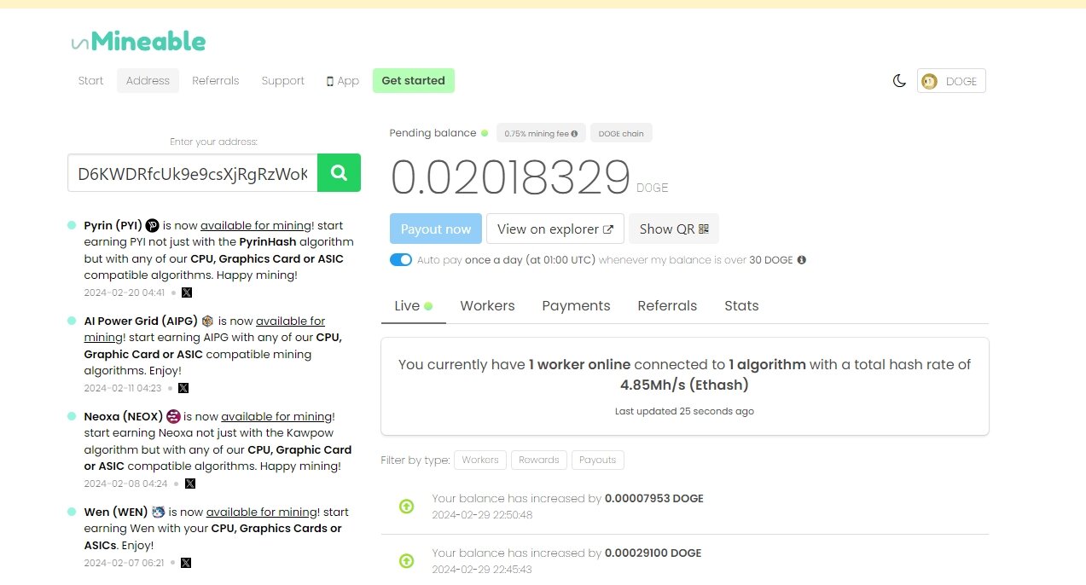The image size is (1086, 585).
Task: Click the 2024-02-08 04:24 announcement date
Action: (x=126, y=484)
